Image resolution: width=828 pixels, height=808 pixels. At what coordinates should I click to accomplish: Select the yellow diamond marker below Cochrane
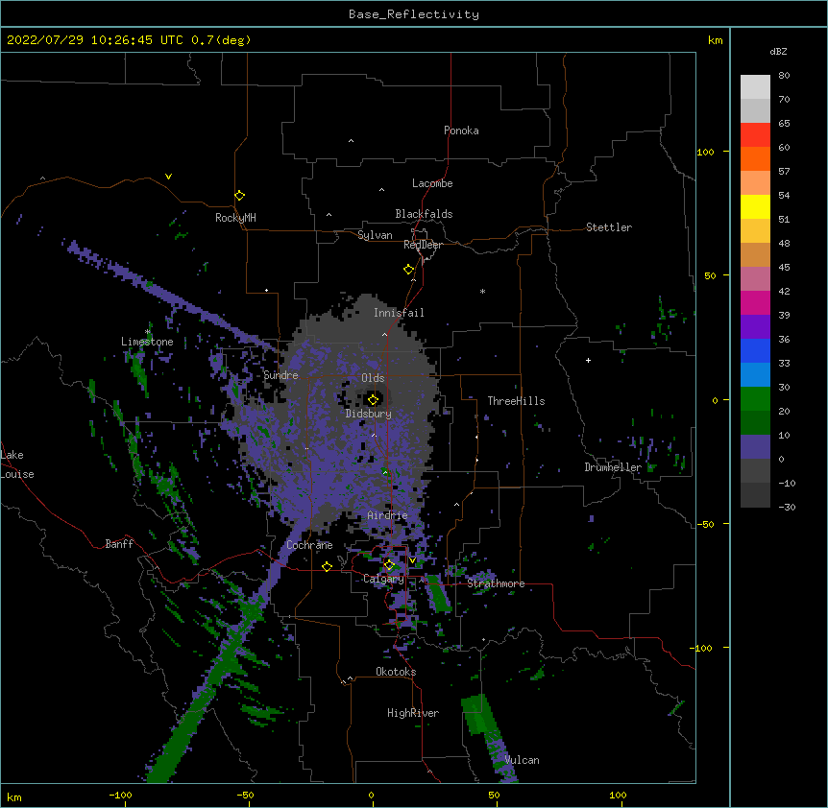click(327, 566)
